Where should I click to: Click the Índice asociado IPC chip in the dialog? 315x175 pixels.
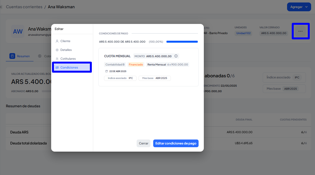(x=120, y=78)
